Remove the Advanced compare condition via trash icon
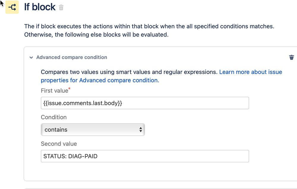This screenshot has width=297, height=189. (x=292, y=57)
